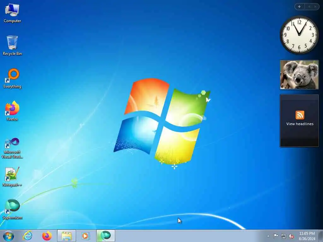
Task: Click the orange RSS feed icon
Action: tap(300, 115)
